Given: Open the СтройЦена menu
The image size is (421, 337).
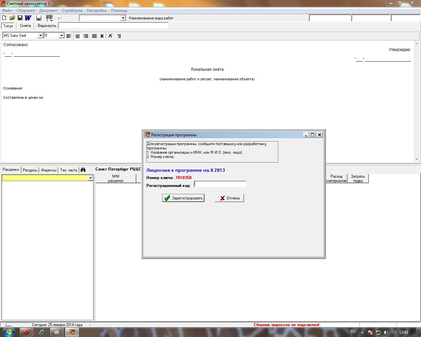Looking at the screenshot, I should (72, 11).
